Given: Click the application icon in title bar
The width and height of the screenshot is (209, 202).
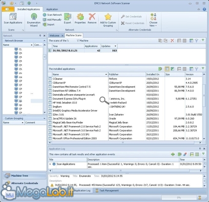Looking at the screenshot, I should (x=4, y=3).
